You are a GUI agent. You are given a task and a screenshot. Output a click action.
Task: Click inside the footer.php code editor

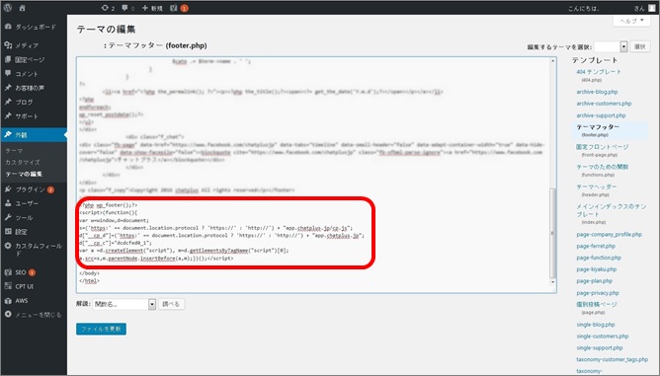pos(313,175)
